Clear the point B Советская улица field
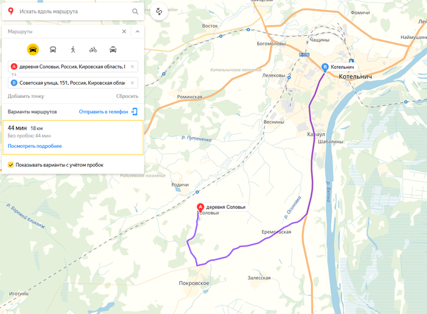The height and width of the screenshot is (314, 427). click(132, 83)
